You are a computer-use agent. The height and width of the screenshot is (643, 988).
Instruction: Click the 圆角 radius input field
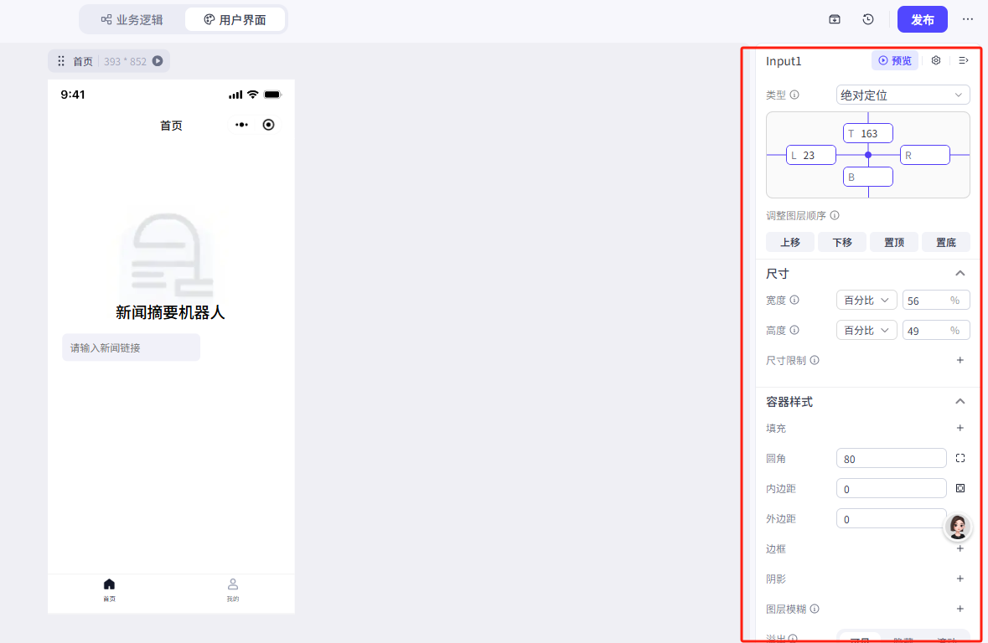(891, 458)
